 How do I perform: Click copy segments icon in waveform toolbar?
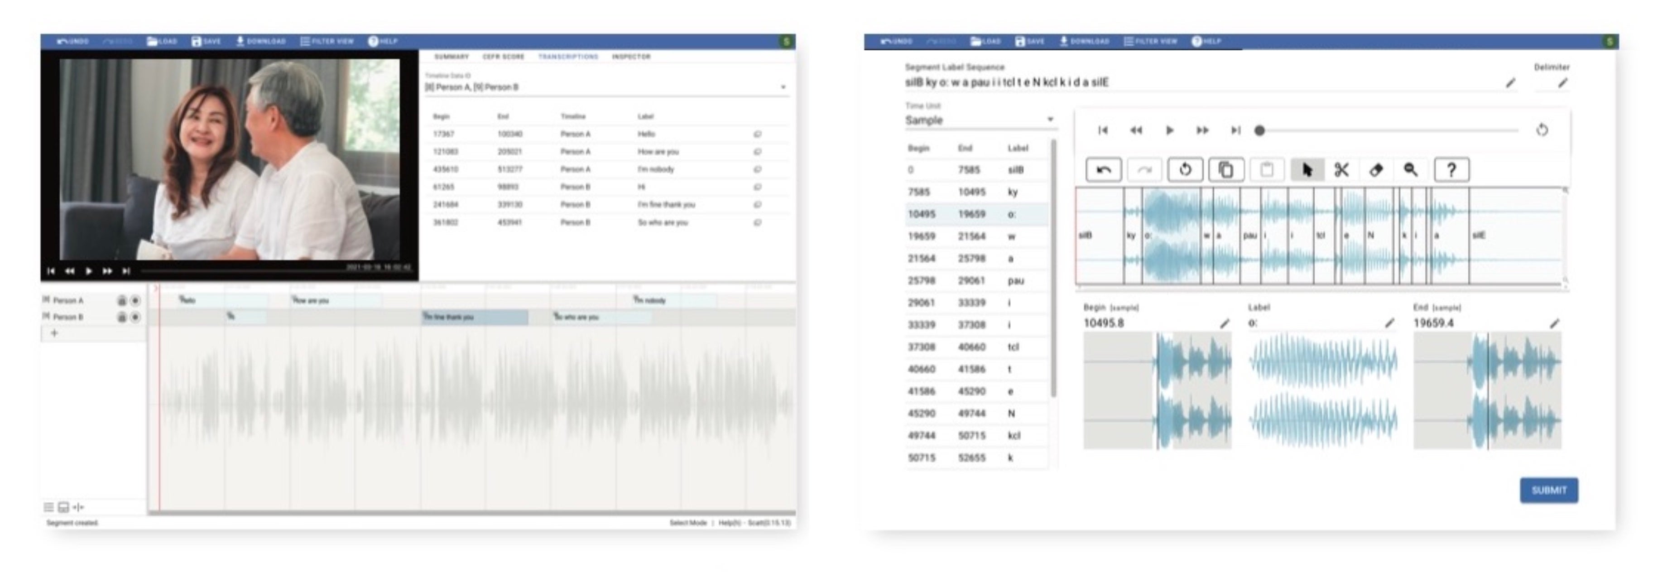(1225, 170)
